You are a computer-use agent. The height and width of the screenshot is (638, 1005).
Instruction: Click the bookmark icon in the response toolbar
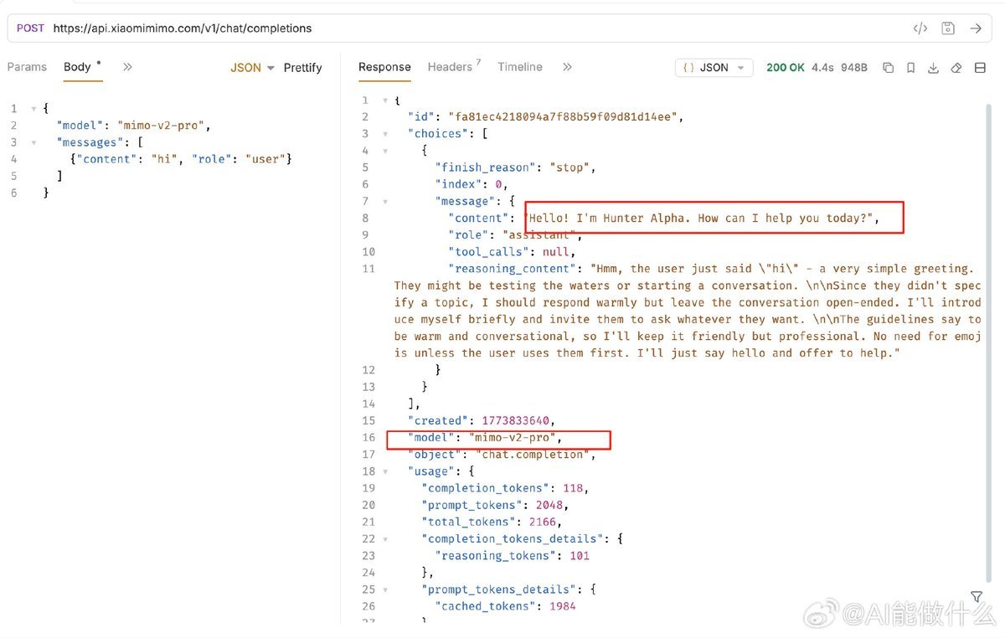pyautogui.click(x=910, y=68)
